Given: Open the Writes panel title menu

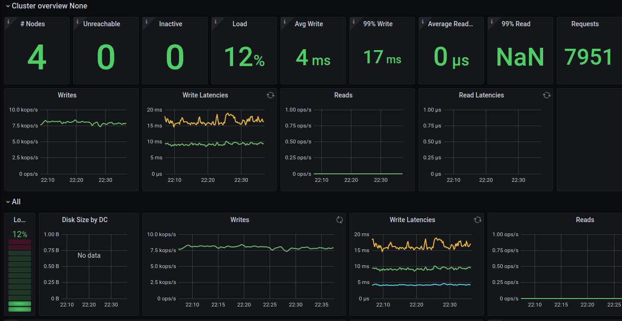Looking at the screenshot, I should [x=67, y=95].
